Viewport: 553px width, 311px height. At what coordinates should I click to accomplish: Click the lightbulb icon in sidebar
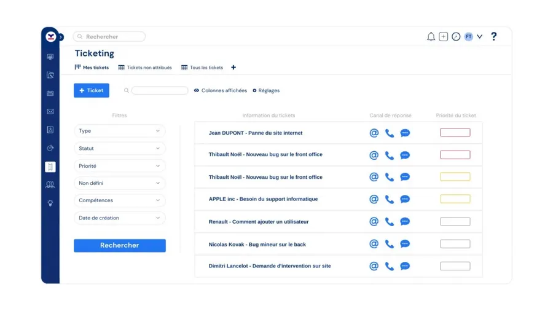point(50,203)
